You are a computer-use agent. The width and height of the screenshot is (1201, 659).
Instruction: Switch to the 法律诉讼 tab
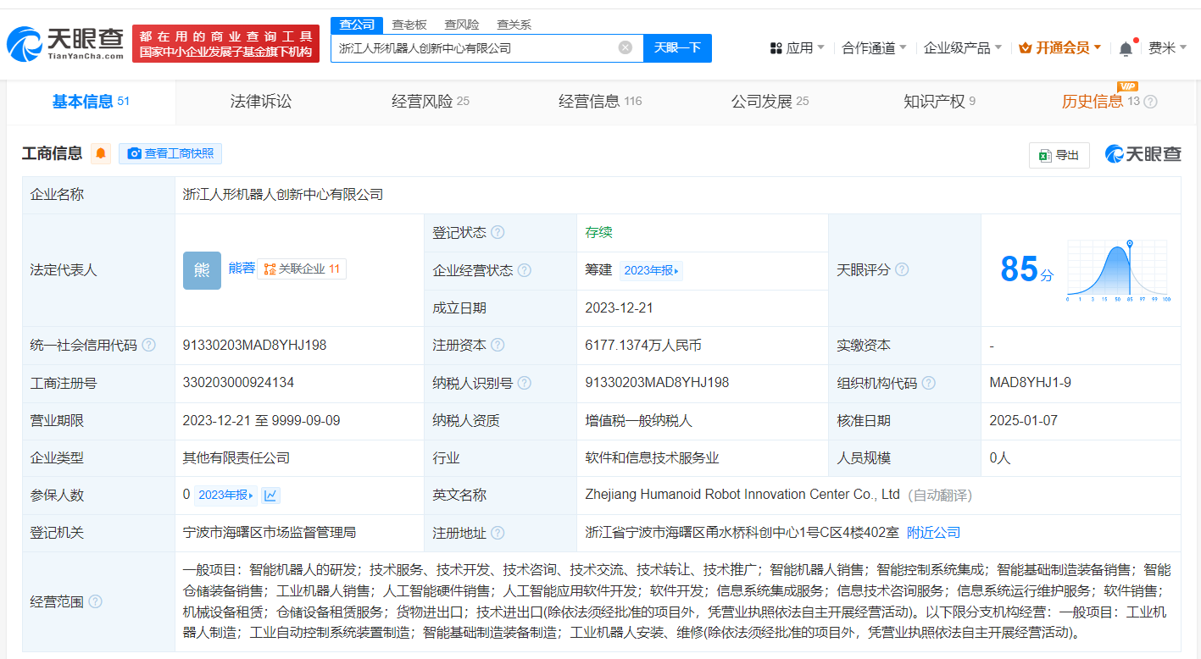click(x=261, y=102)
